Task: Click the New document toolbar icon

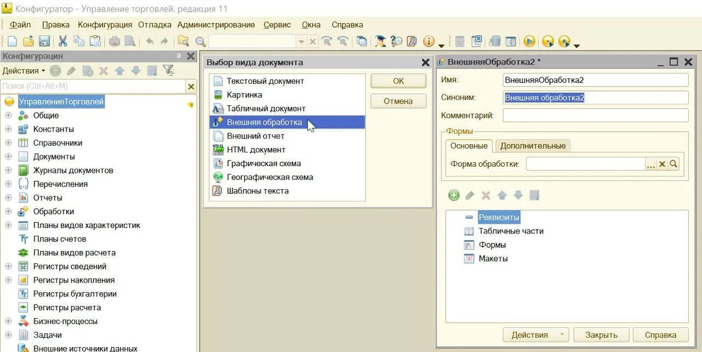Action: point(12,41)
